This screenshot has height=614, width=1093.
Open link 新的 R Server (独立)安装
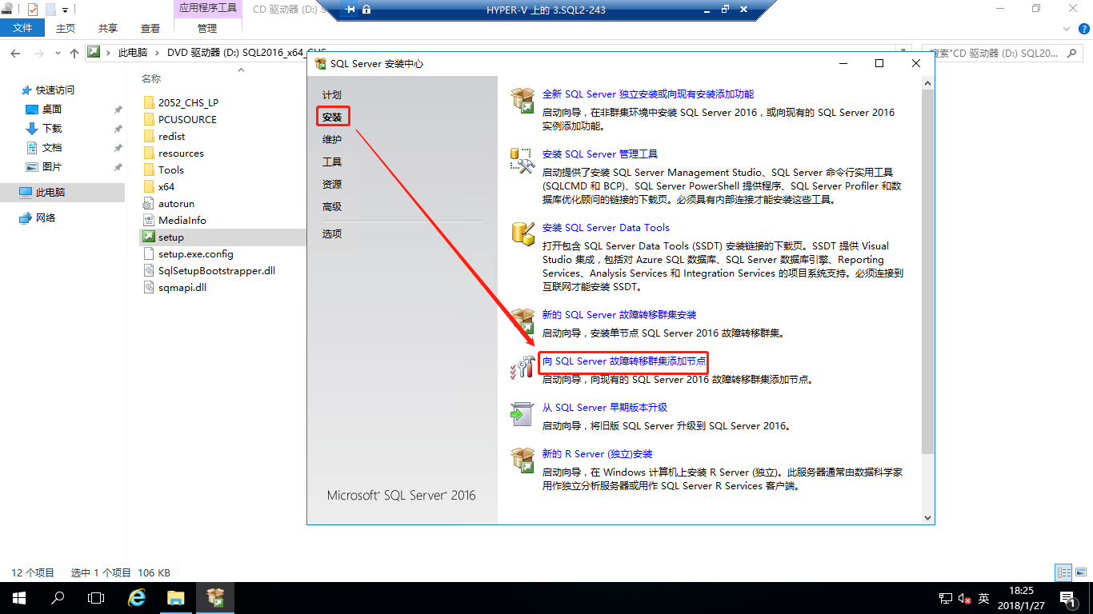598,454
